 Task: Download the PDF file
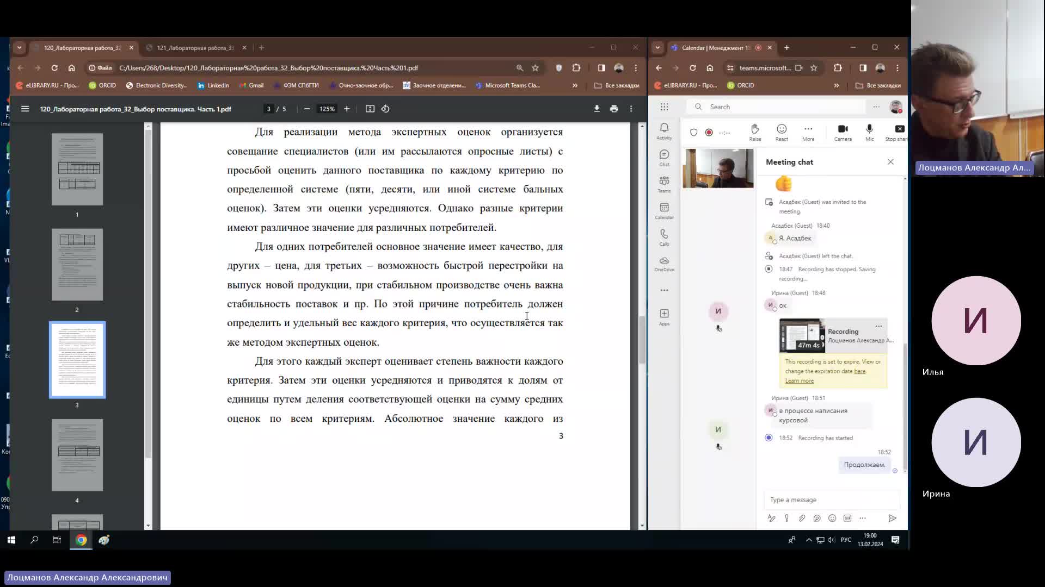pyautogui.click(x=597, y=109)
